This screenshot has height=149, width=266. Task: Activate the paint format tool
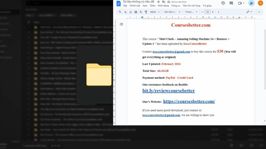[146, 12]
